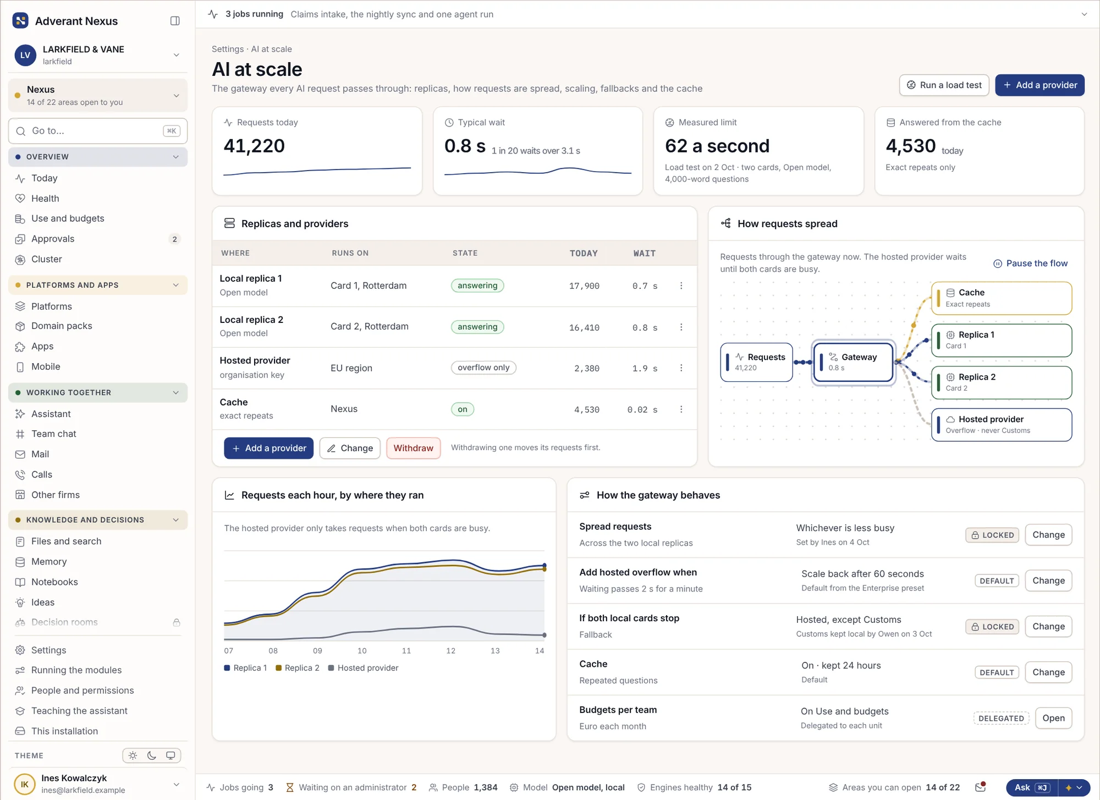Open the Approvals page
This screenshot has height=800, width=1100.
pyautogui.click(x=98, y=239)
